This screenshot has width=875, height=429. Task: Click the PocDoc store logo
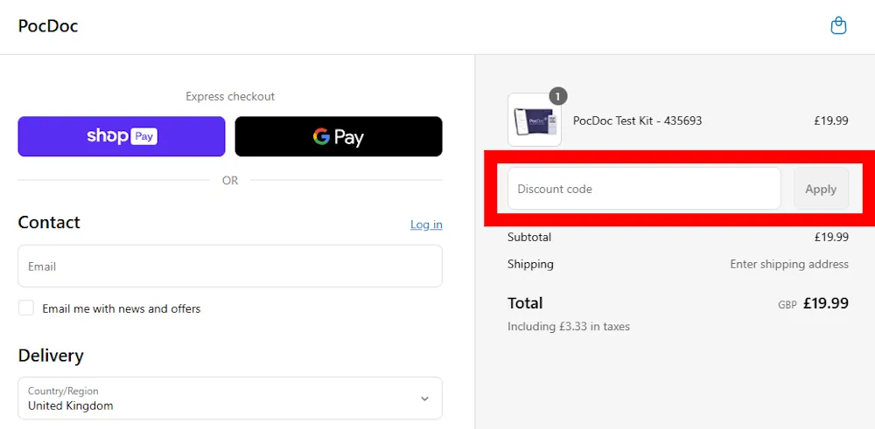tap(48, 26)
